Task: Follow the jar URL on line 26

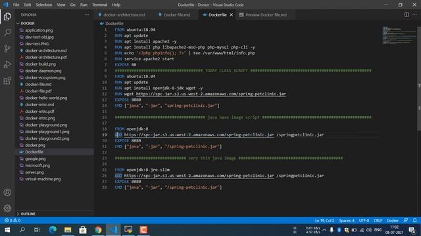Action: 199,176
